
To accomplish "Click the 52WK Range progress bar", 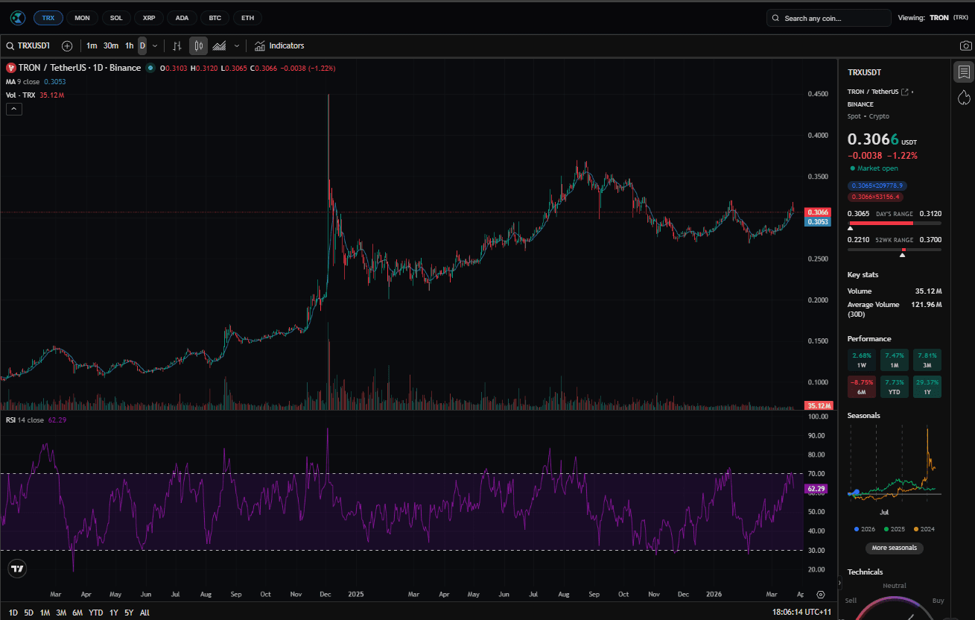I will pos(895,250).
